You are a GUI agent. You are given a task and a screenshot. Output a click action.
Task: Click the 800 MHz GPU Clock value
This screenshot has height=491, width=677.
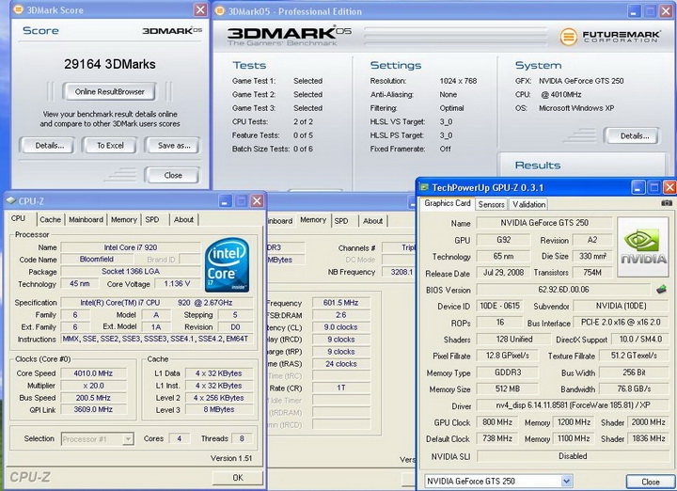pos(497,422)
